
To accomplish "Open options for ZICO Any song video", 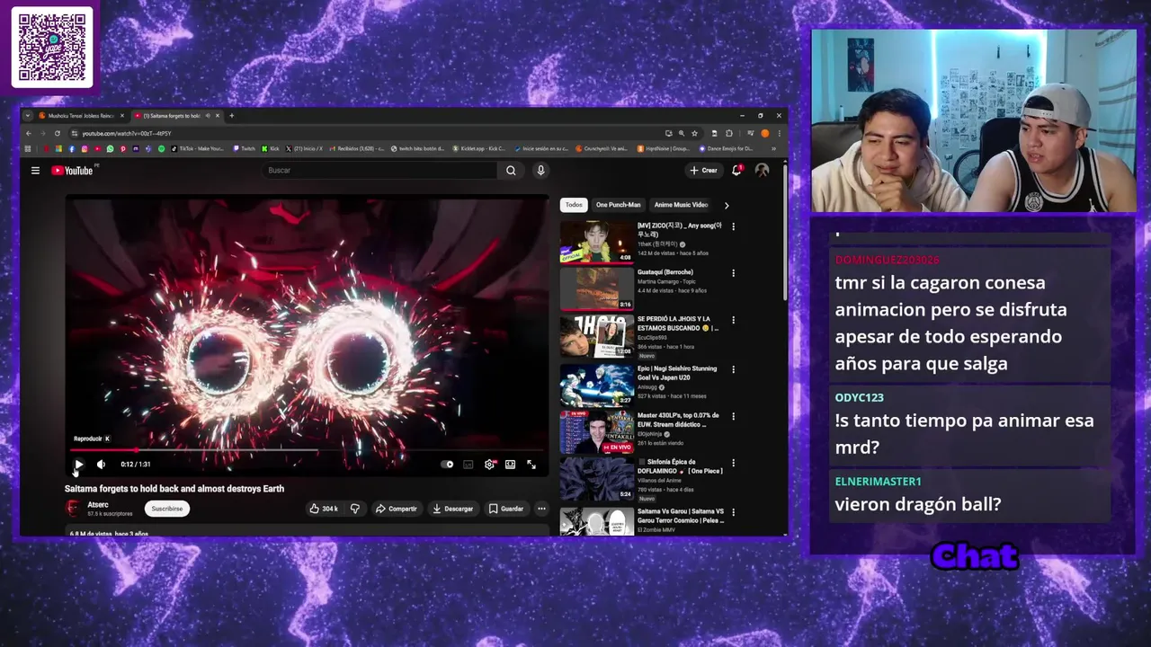I will pos(733,226).
